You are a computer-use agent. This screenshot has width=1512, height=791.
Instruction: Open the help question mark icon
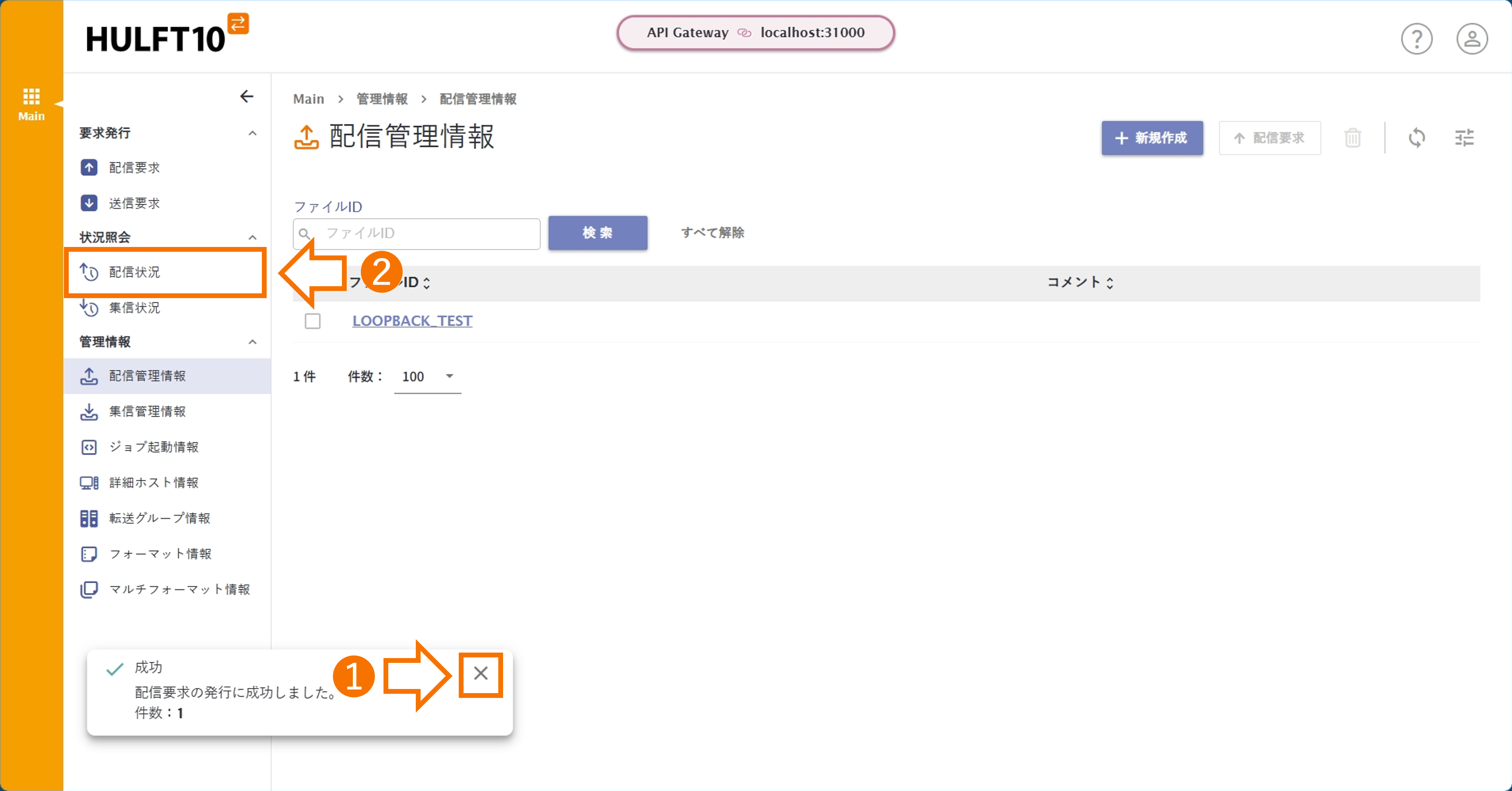tap(1417, 39)
